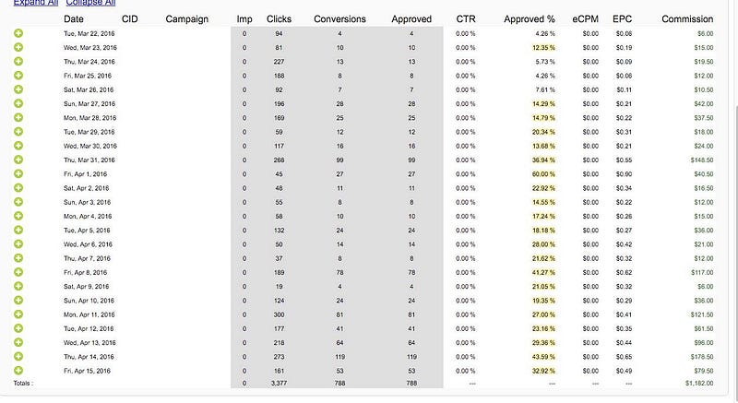Click green plus for Mon, Apr 11, 2016
738x403 pixels.
coord(19,314)
